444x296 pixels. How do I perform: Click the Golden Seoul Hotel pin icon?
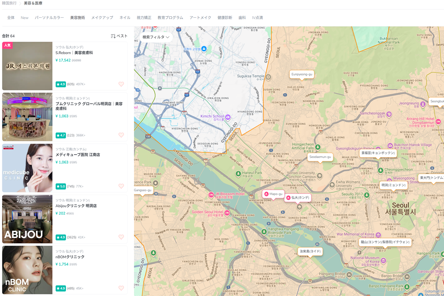(227, 212)
